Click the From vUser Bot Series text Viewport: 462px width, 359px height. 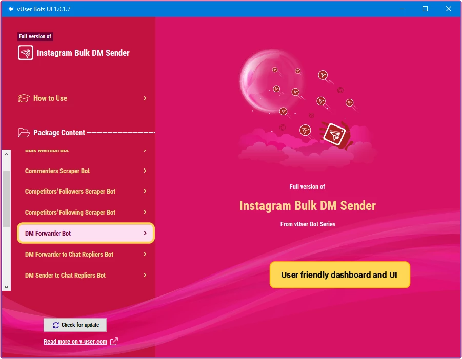click(x=308, y=224)
